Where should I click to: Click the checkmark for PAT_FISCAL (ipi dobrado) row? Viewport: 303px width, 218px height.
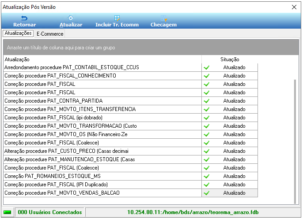(207, 118)
